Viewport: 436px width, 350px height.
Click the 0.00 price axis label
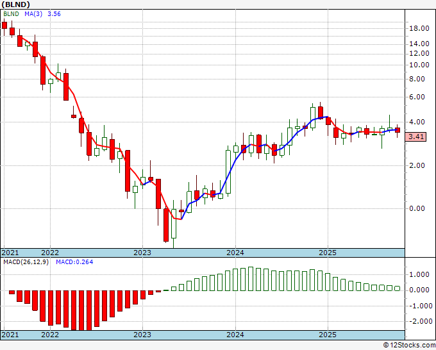(417, 208)
